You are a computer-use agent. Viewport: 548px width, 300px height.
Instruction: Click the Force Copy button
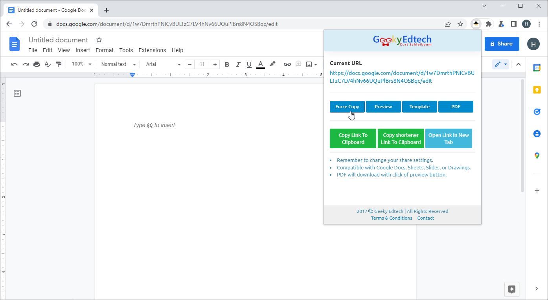pyautogui.click(x=347, y=107)
